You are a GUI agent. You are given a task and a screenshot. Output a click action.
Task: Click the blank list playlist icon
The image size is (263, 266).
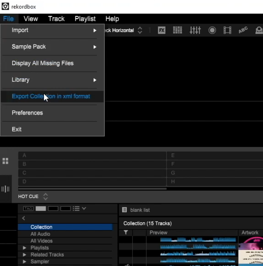124,210
